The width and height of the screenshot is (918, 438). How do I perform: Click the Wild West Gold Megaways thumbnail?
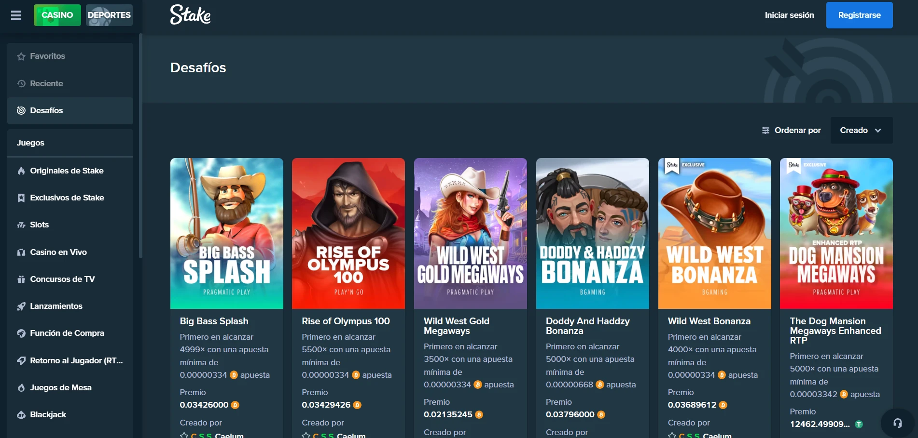pos(471,233)
